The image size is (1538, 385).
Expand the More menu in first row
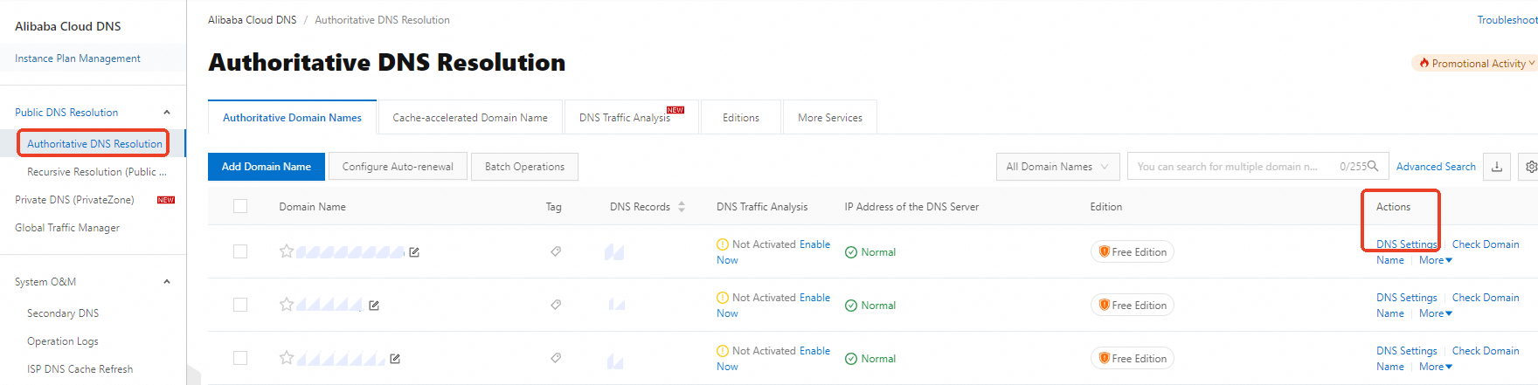(x=1435, y=260)
